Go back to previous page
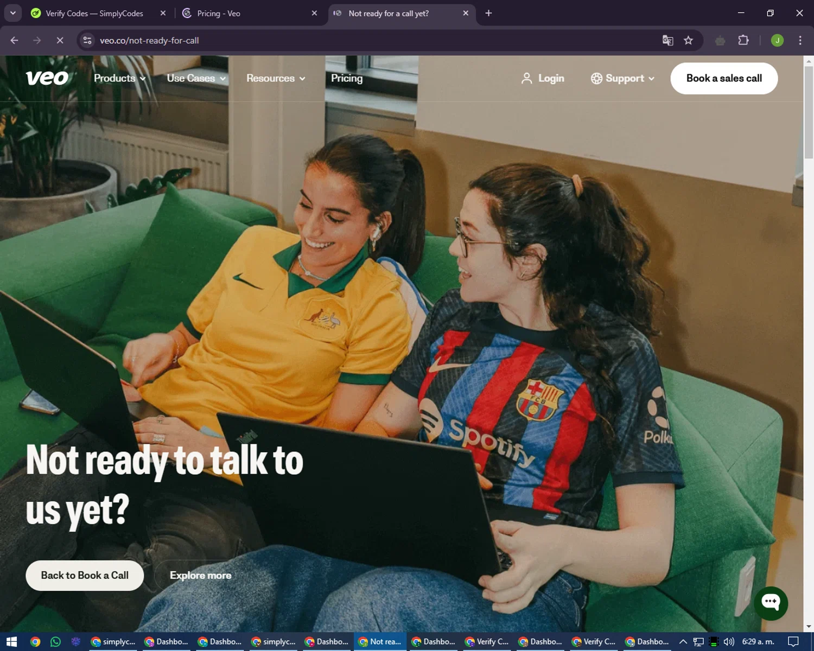The image size is (814, 651). (15, 40)
